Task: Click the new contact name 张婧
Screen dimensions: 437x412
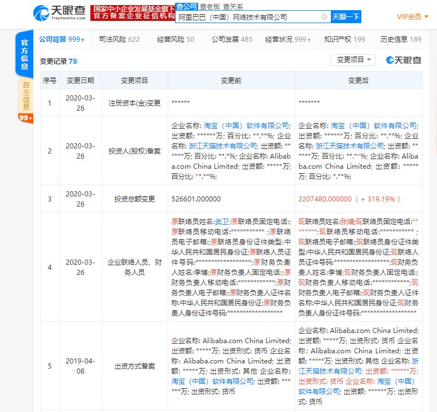Action: 347,222
